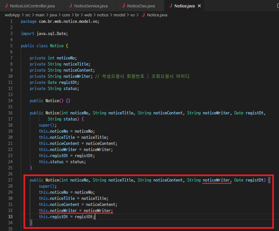Click Java icon on NoticeListController.java tab
Screen dimensions: 279x231
(6, 6)
